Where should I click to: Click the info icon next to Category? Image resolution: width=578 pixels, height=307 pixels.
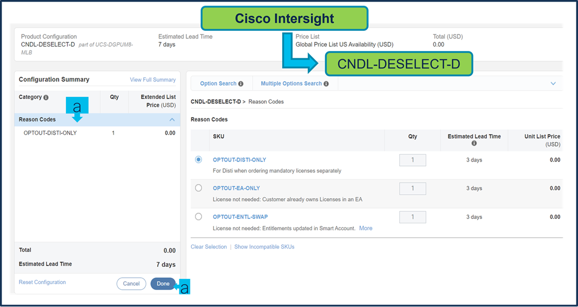46,97
